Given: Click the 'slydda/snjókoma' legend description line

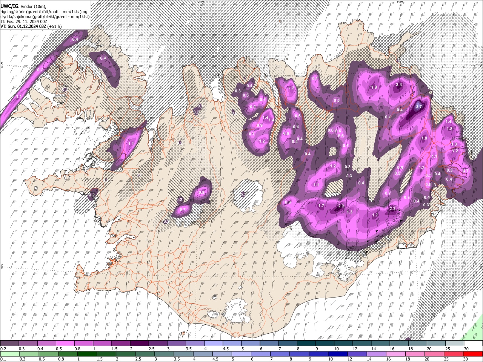Looking at the screenshot, I should pos(45,17).
